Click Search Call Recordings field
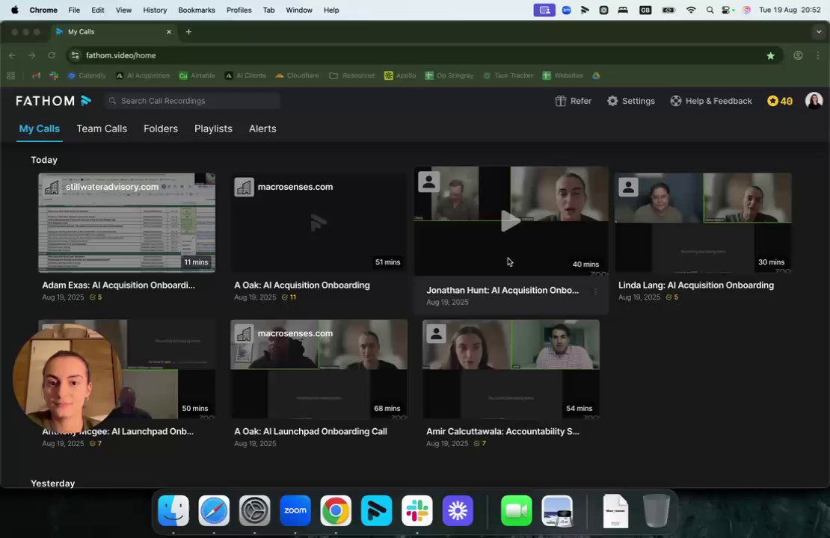Viewport: 830px width, 538px height. pyautogui.click(x=192, y=101)
